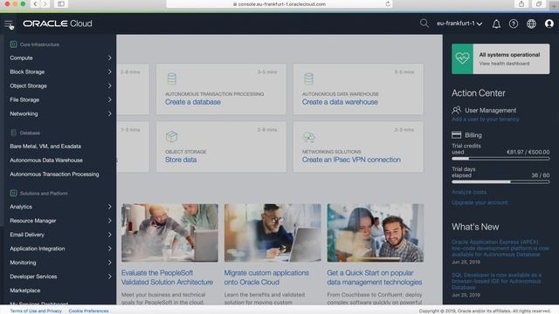Image resolution: width=559 pixels, height=314 pixels.
Task: Click the Networking Solutions cloud icon
Action: tap(308, 137)
